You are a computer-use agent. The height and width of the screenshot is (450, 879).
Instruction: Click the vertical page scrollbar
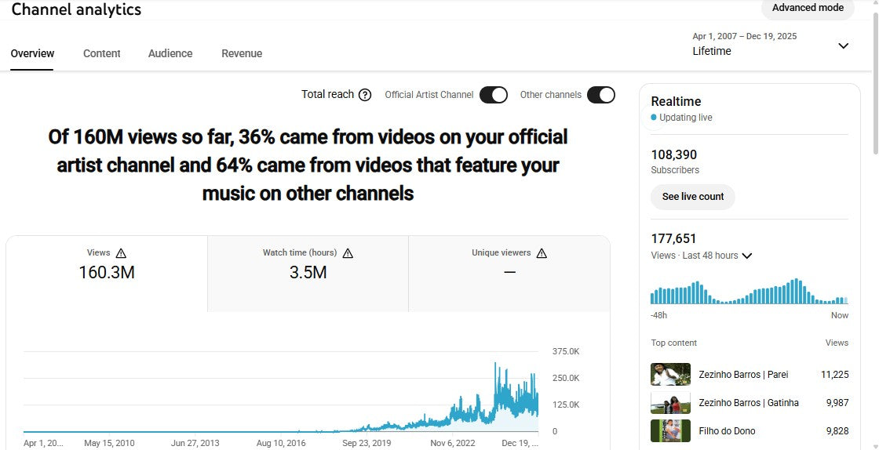pos(875,78)
